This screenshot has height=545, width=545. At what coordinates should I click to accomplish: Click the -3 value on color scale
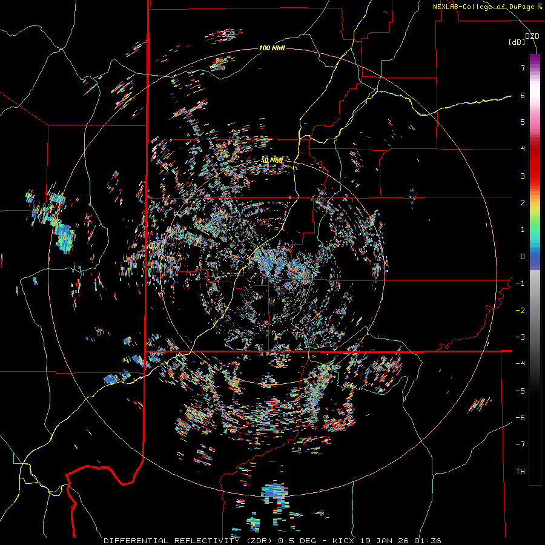520,337
